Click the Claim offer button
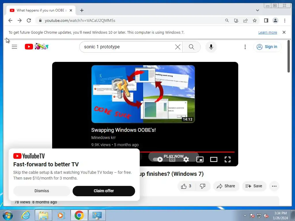 pyautogui.click(x=104, y=191)
